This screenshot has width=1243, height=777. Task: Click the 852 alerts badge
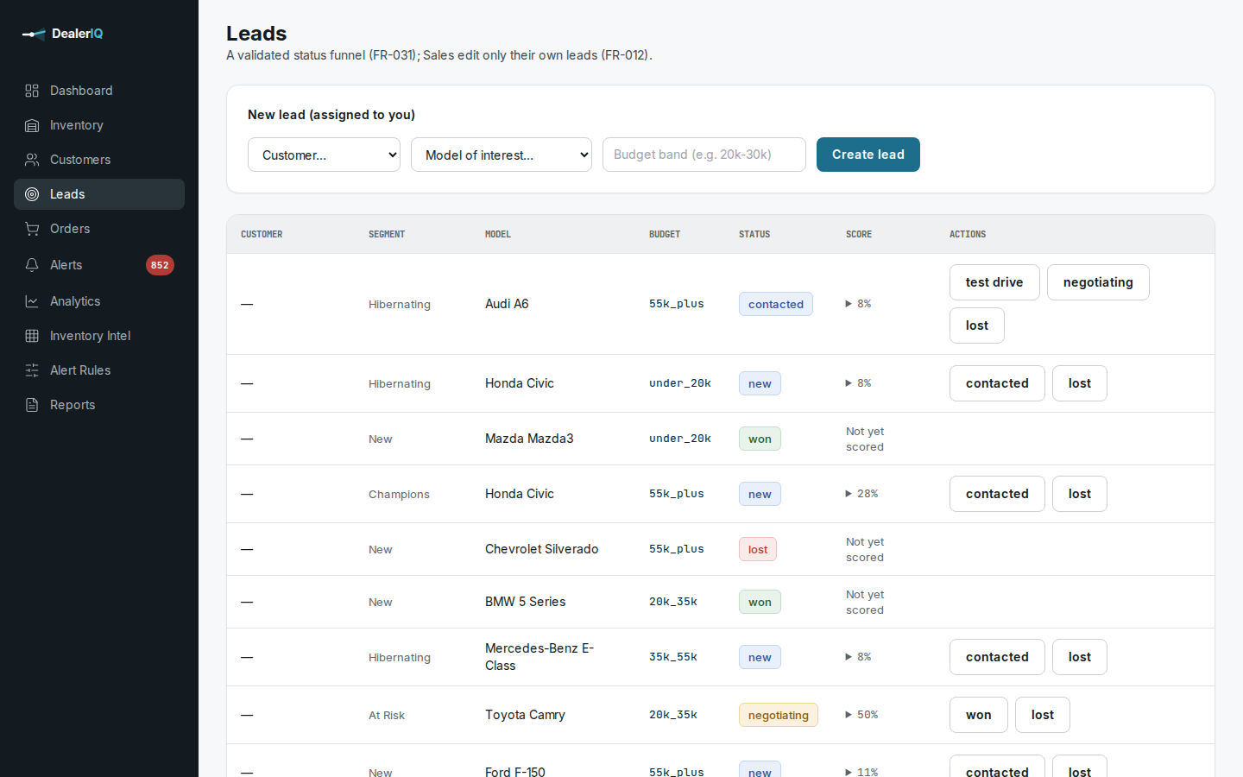click(x=160, y=265)
